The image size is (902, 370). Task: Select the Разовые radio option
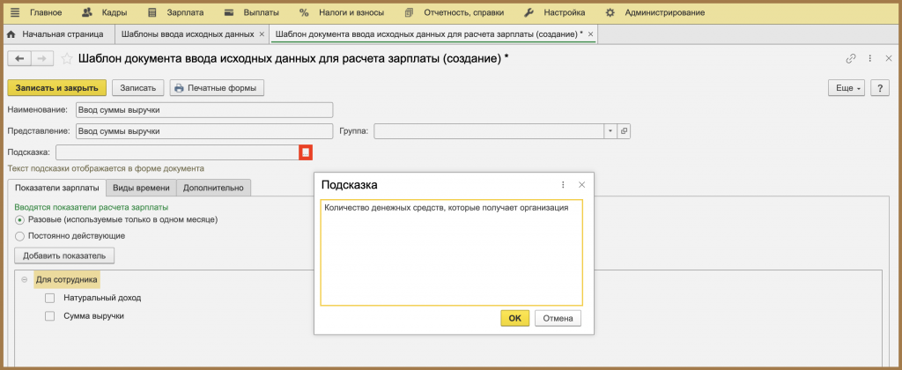[19, 220]
